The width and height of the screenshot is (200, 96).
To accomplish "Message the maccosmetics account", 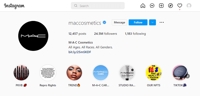I will click(x=119, y=22).
